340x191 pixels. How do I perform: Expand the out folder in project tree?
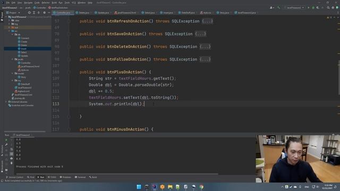(10, 28)
